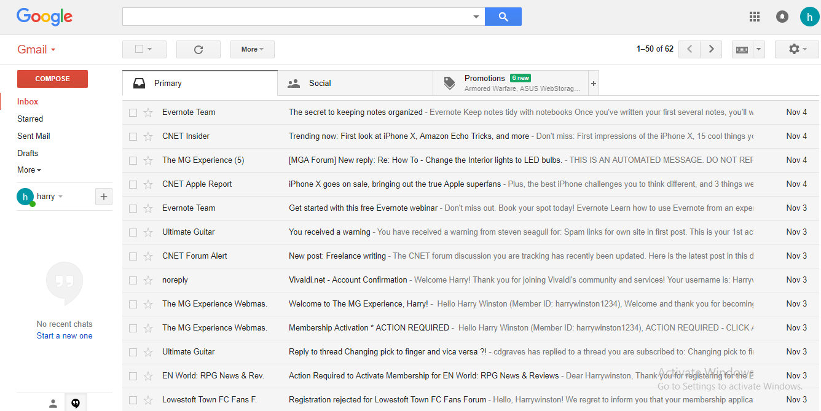Open Sent Mail folder
821x411 pixels.
click(34, 136)
